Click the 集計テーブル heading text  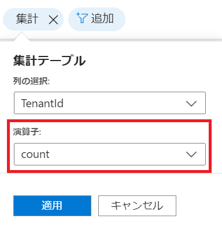(x=49, y=61)
